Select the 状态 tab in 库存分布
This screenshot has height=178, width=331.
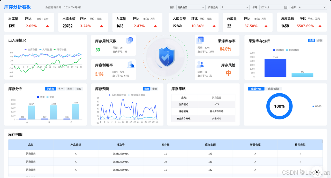click(x=79, y=89)
